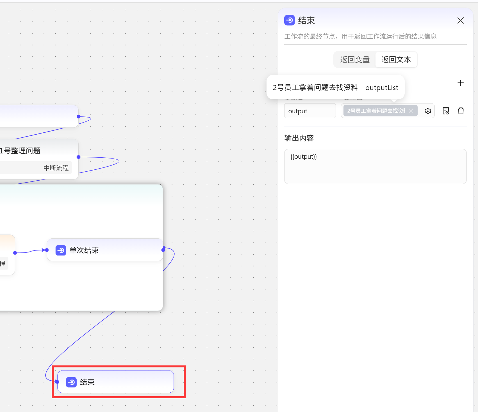Click the 结束 icon in the panel header
The image size is (478, 412).
tap(289, 20)
